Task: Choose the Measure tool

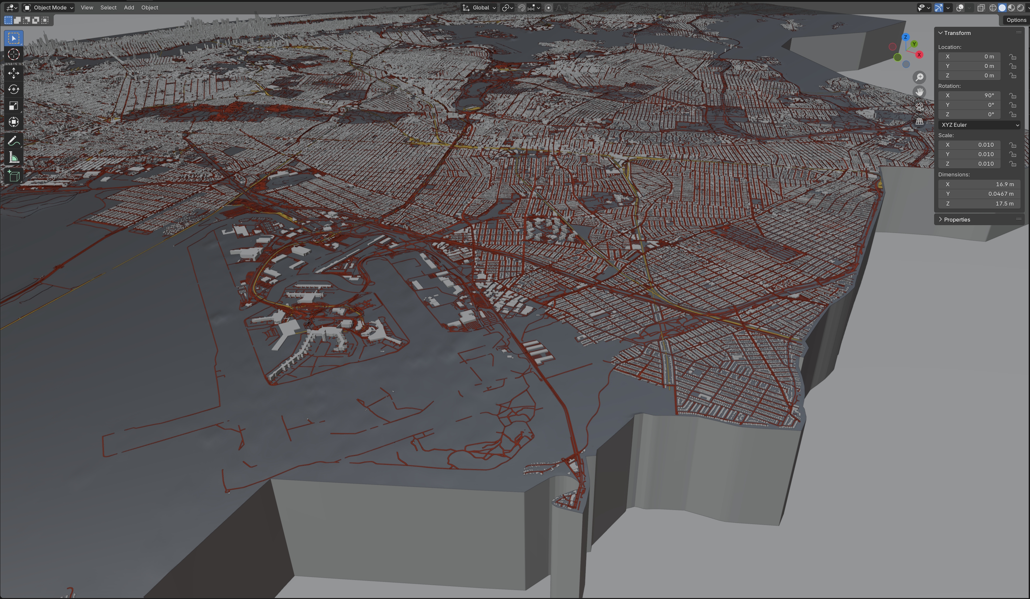Action: (x=13, y=158)
